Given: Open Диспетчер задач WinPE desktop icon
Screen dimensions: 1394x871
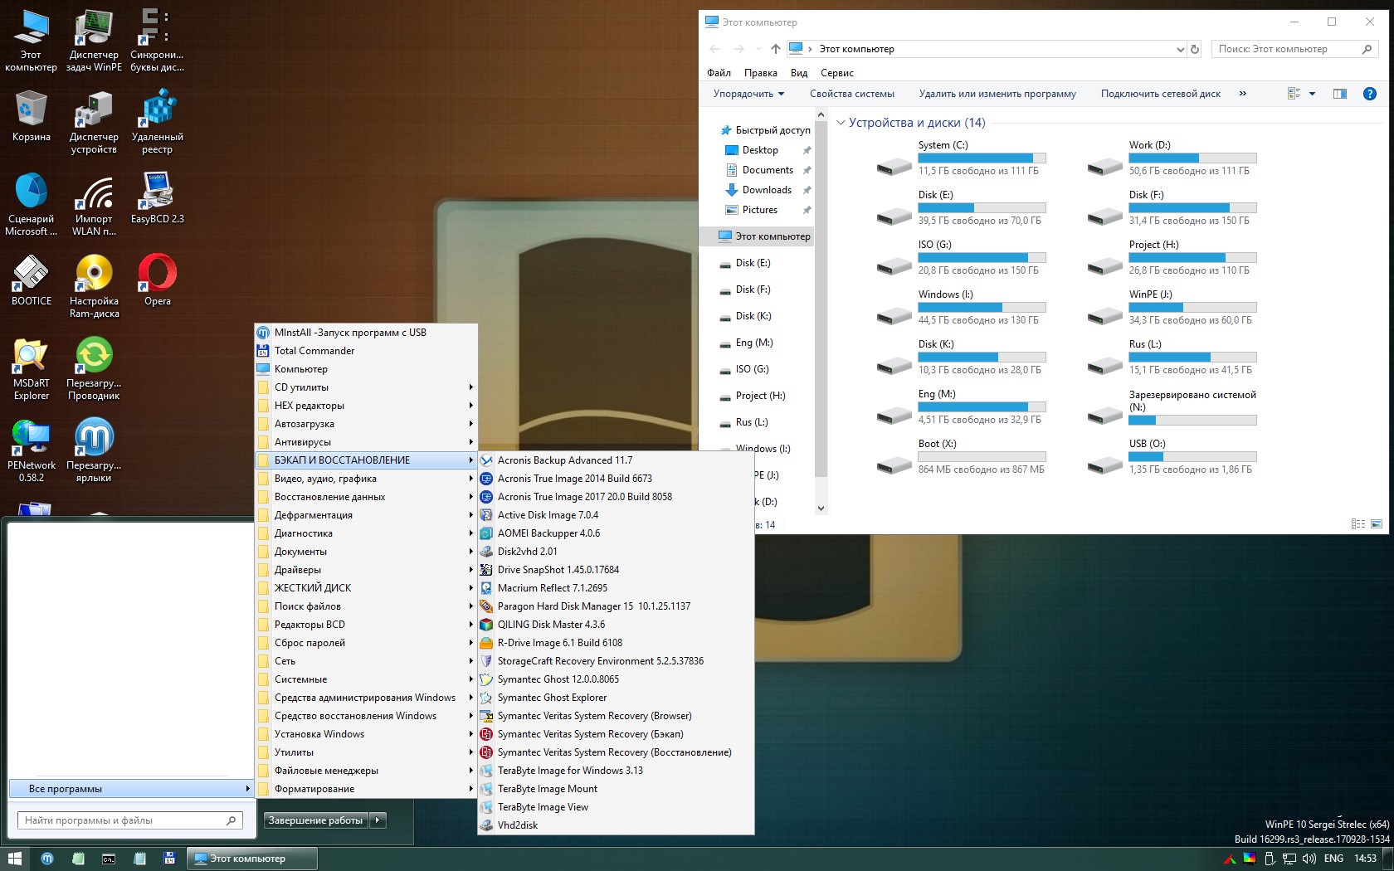Looking at the screenshot, I should click(x=94, y=40).
